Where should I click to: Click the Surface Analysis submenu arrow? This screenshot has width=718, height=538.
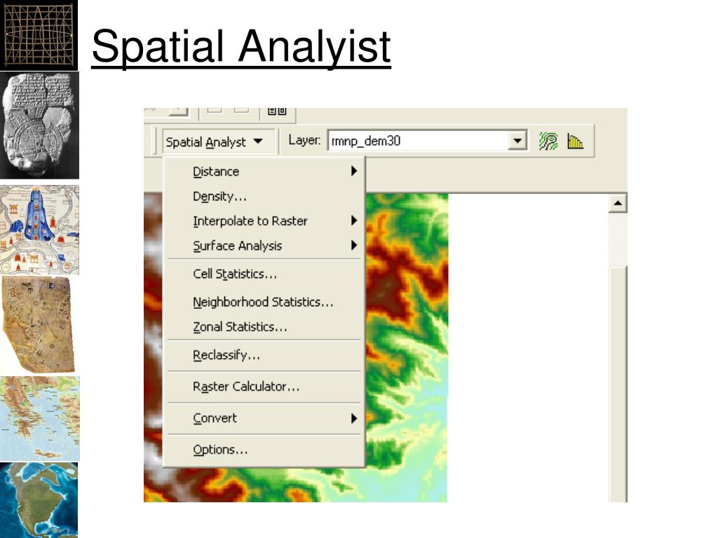[354, 245]
